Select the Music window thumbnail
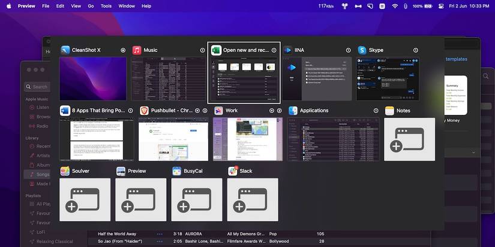Image resolution: width=495 pixels, height=247 pixels. tap(169, 79)
